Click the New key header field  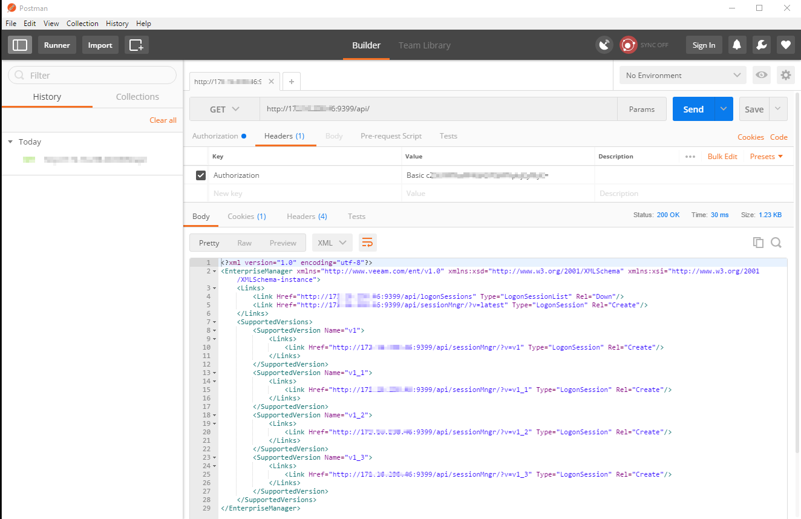[x=306, y=194]
